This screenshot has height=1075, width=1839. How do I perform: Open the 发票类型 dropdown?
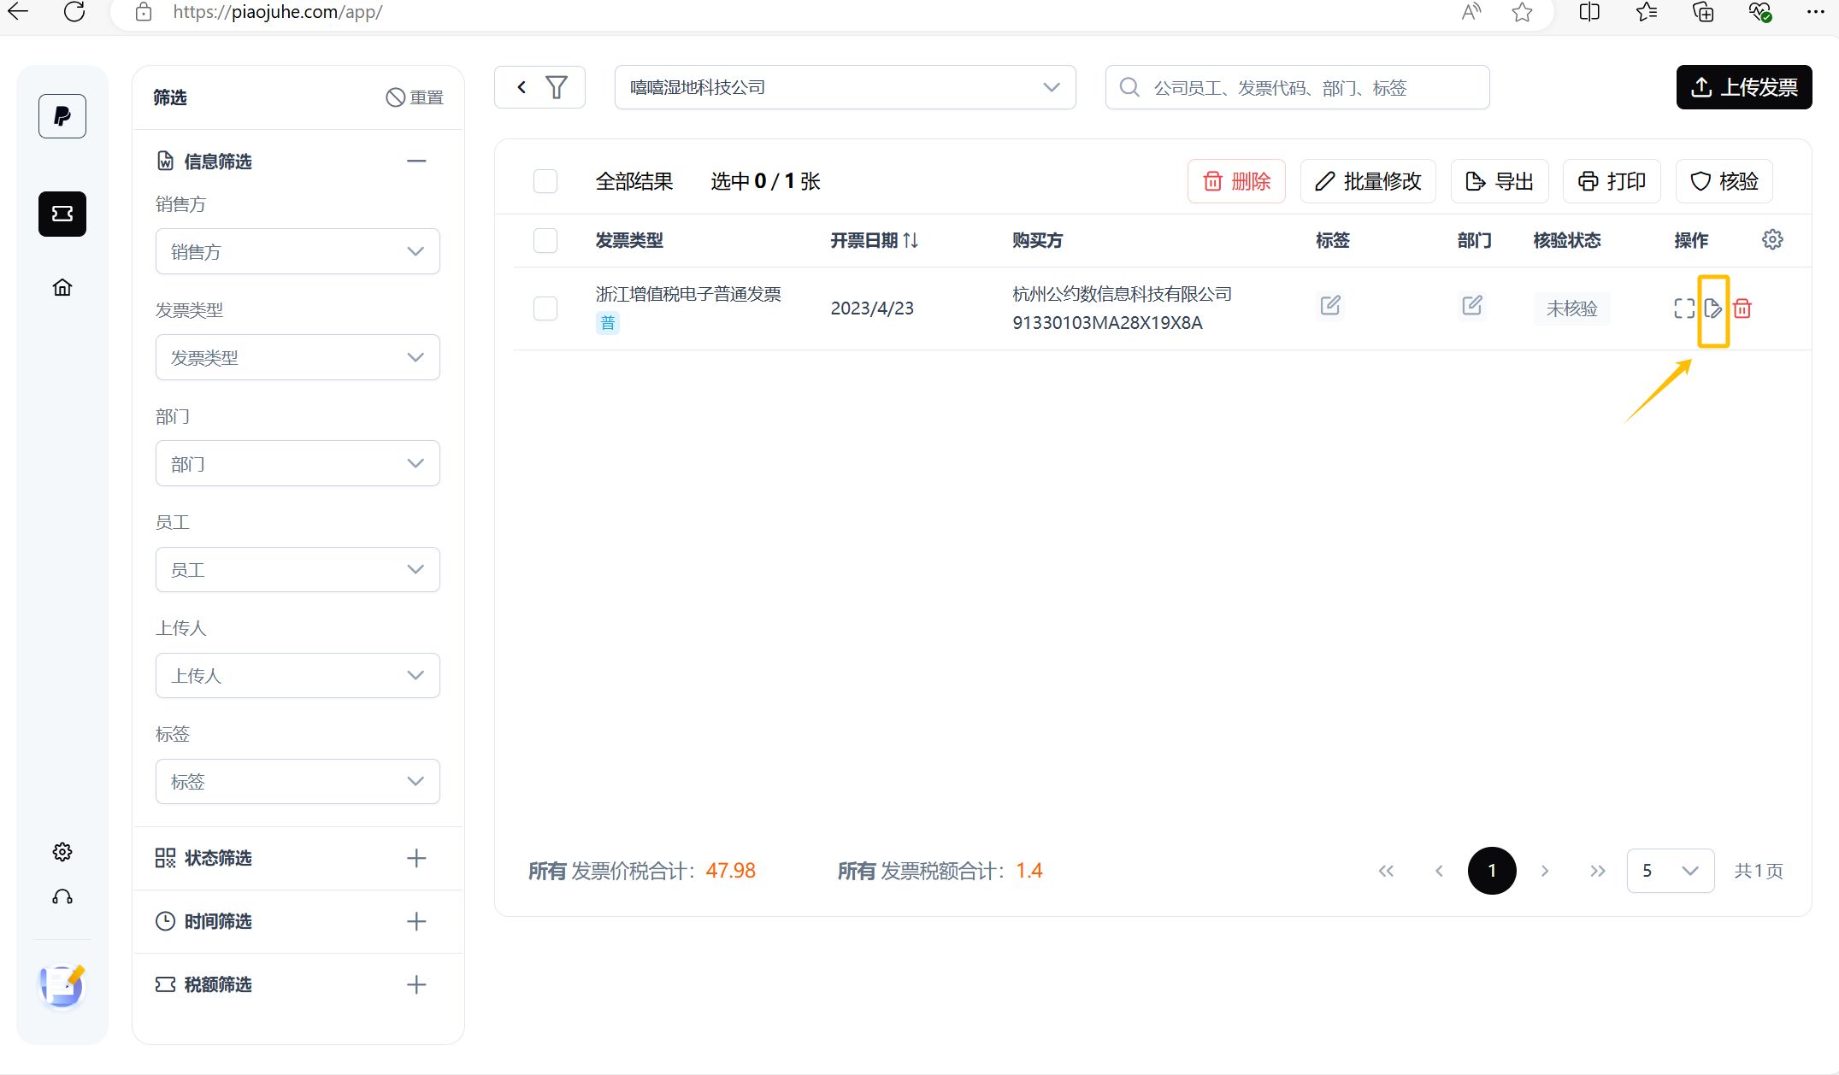pyautogui.click(x=298, y=357)
